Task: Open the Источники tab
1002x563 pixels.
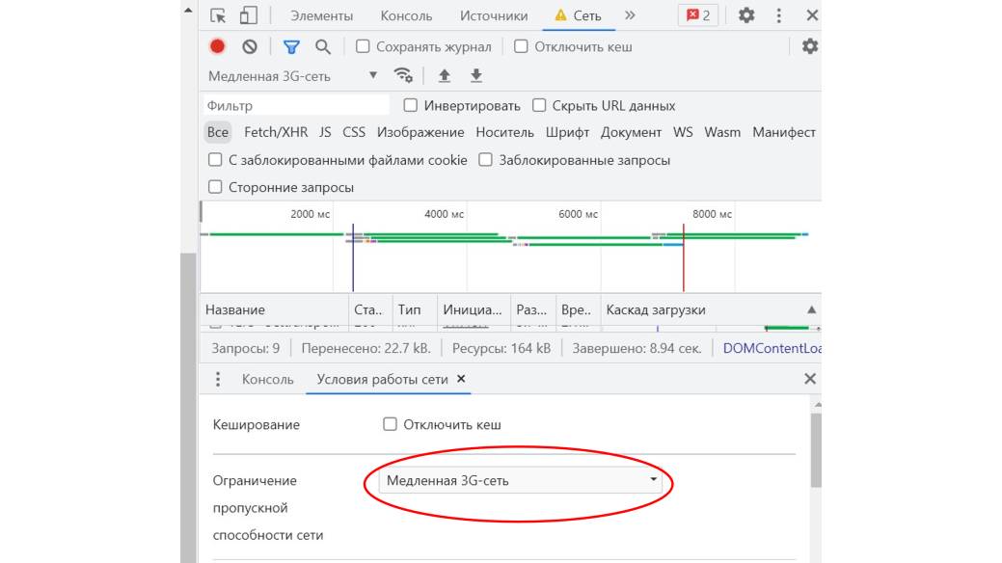Action: coord(494,15)
